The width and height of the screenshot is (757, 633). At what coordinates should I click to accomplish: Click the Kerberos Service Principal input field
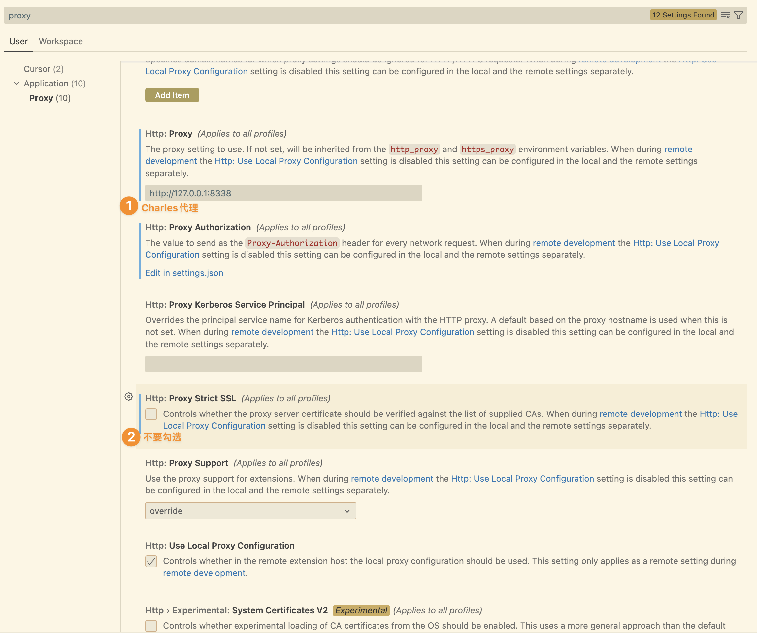click(x=283, y=364)
